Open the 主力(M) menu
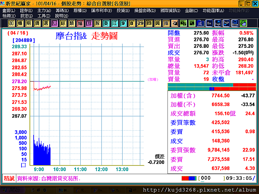Viewport: 259px width, 194px height. tap(44, 11)
